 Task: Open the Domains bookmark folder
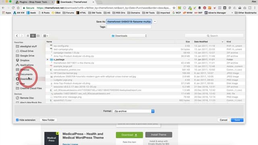point(133,12)
